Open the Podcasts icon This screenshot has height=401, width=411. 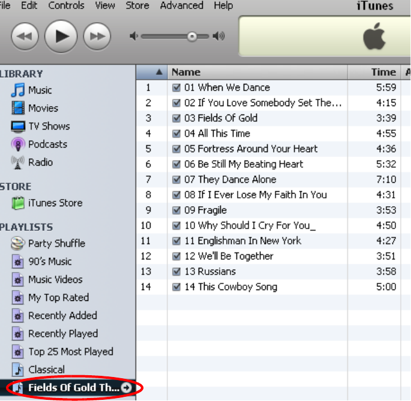point(18,144)
